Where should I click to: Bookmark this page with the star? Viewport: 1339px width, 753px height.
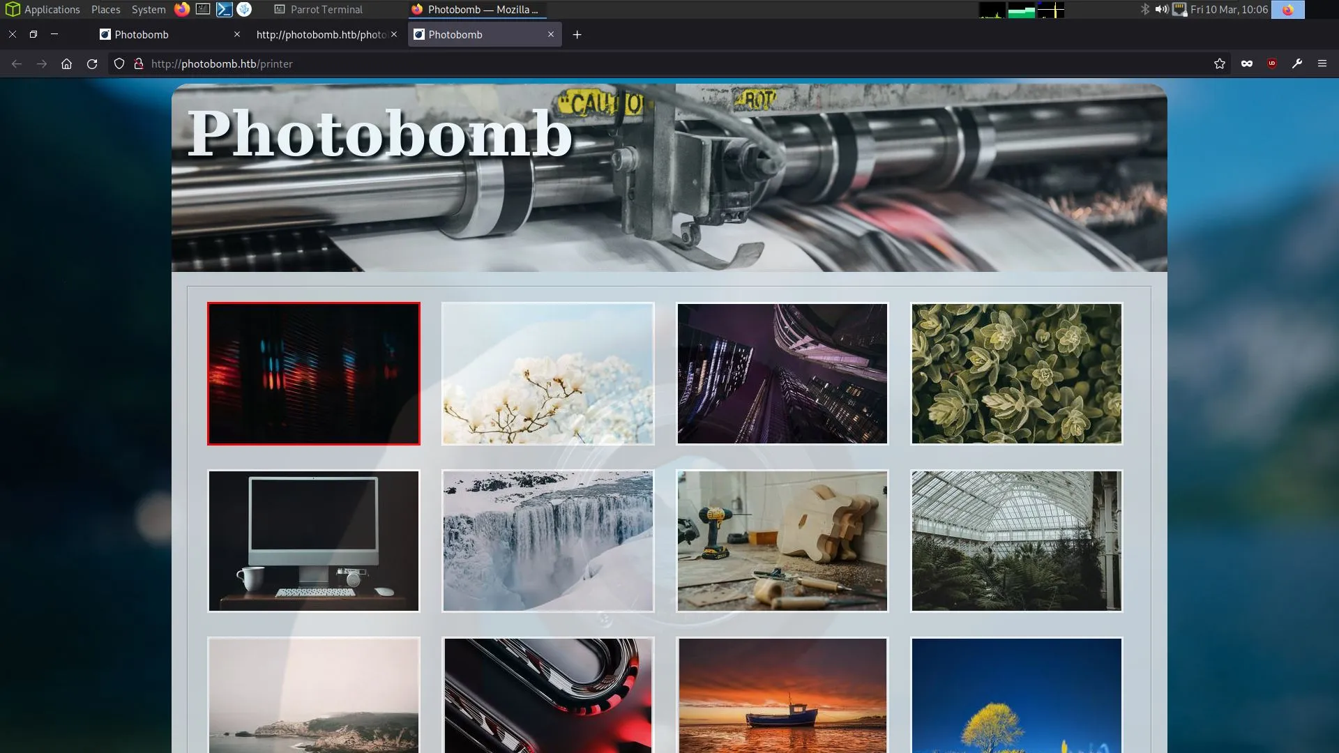point(1219,63)
